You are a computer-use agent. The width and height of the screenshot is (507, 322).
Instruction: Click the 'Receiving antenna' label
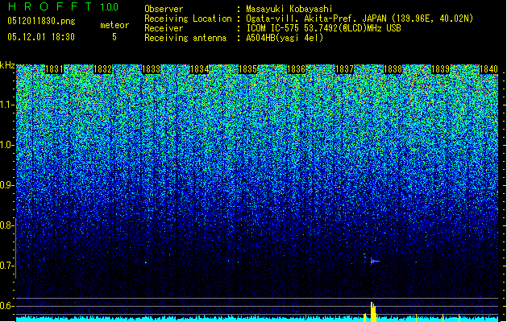[185, 38]
